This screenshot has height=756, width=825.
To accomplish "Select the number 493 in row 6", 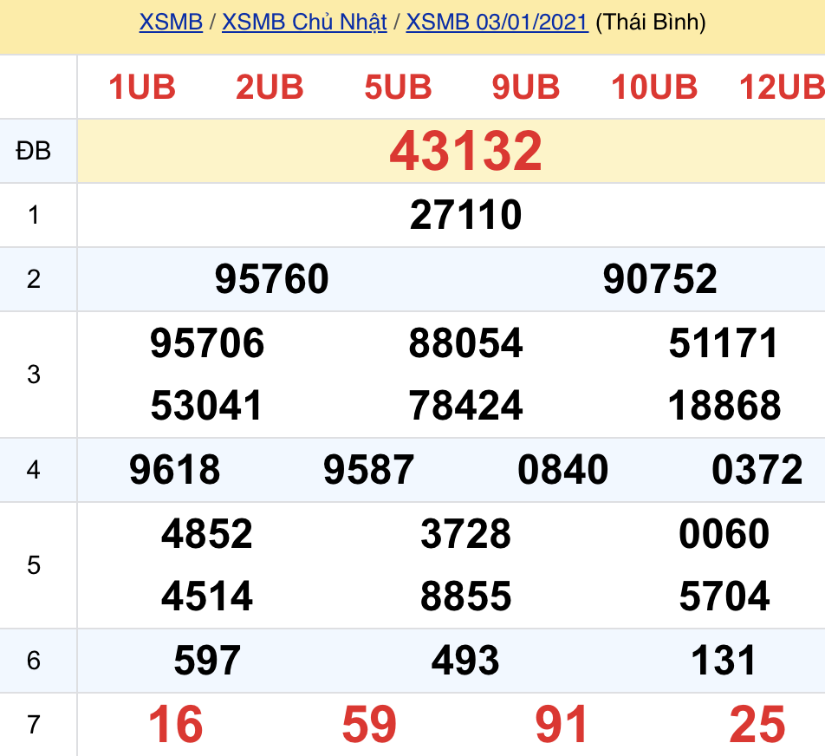I will [466, 660].
